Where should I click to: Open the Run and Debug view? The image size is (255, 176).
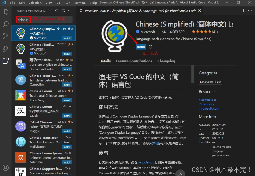pos(5,48)
